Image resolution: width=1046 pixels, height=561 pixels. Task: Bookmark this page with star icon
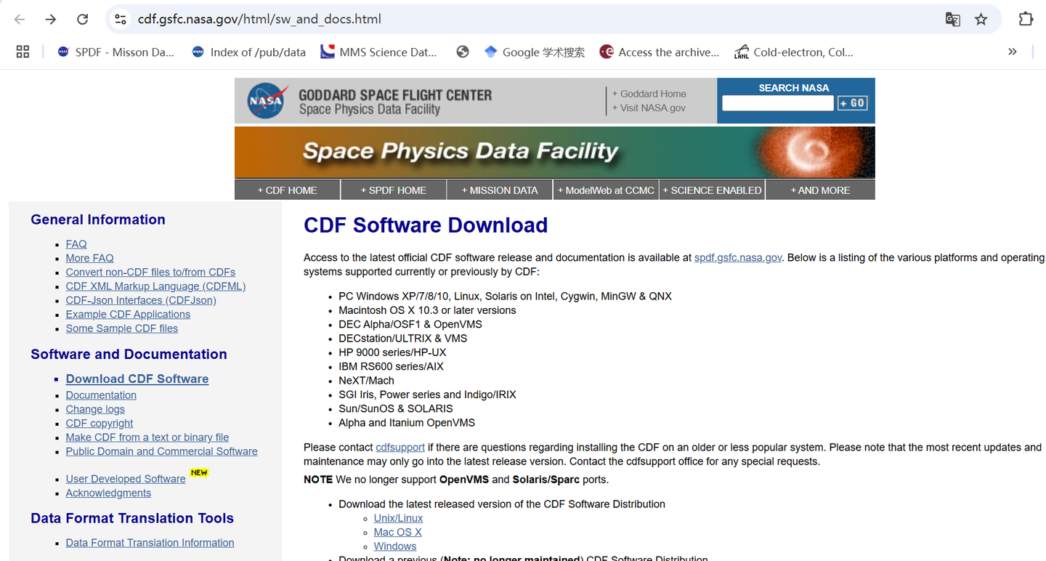tap(981, 20)
